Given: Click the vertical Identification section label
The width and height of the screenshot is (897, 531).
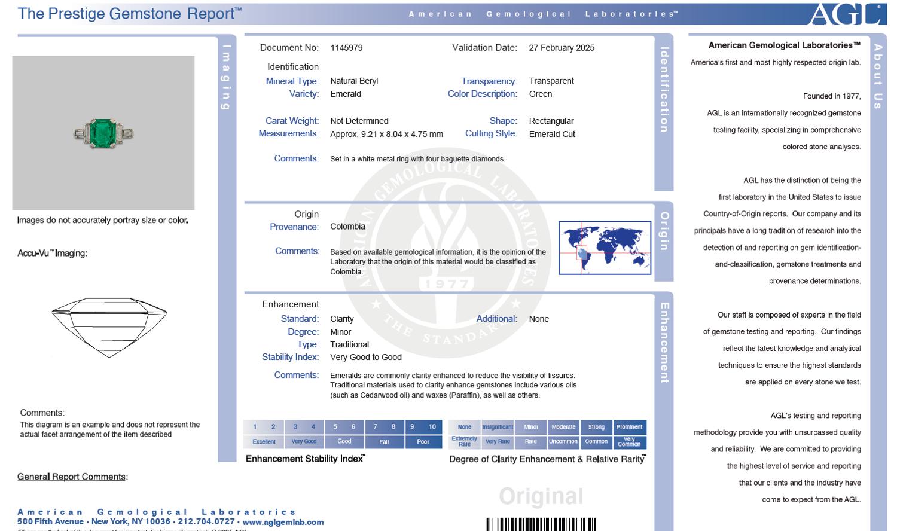Looking at the screenshot, I should point(664,90).
